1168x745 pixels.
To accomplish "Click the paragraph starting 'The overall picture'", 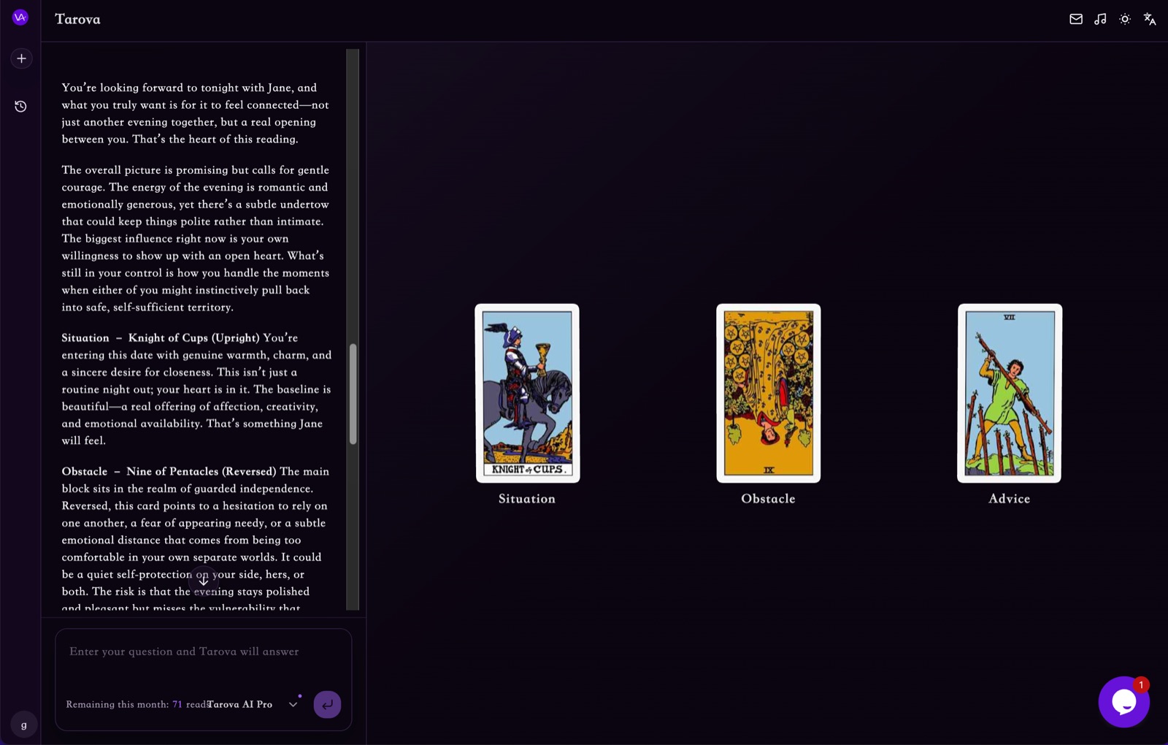I will (196, 238).
